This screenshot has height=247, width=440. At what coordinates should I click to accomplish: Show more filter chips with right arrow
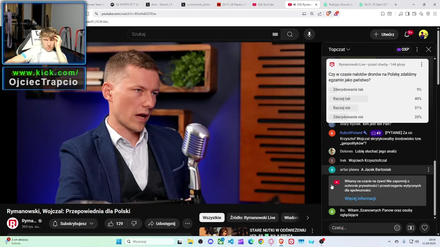point(308,217)
